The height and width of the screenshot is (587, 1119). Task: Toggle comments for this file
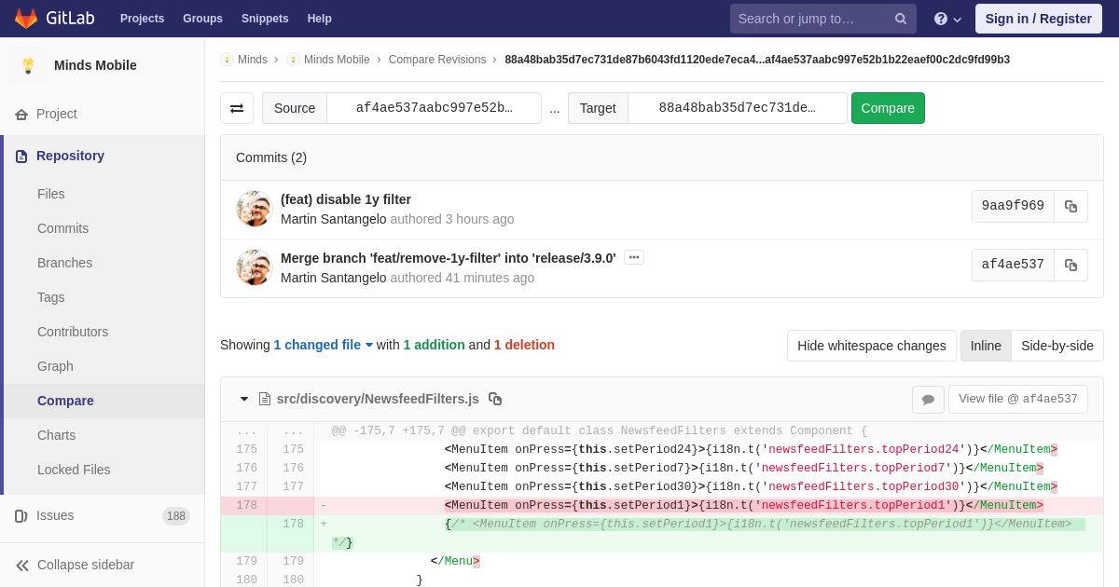[x=928, y=400]
